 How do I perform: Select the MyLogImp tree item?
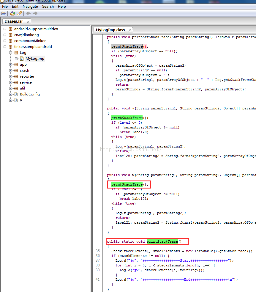(35, 59)
